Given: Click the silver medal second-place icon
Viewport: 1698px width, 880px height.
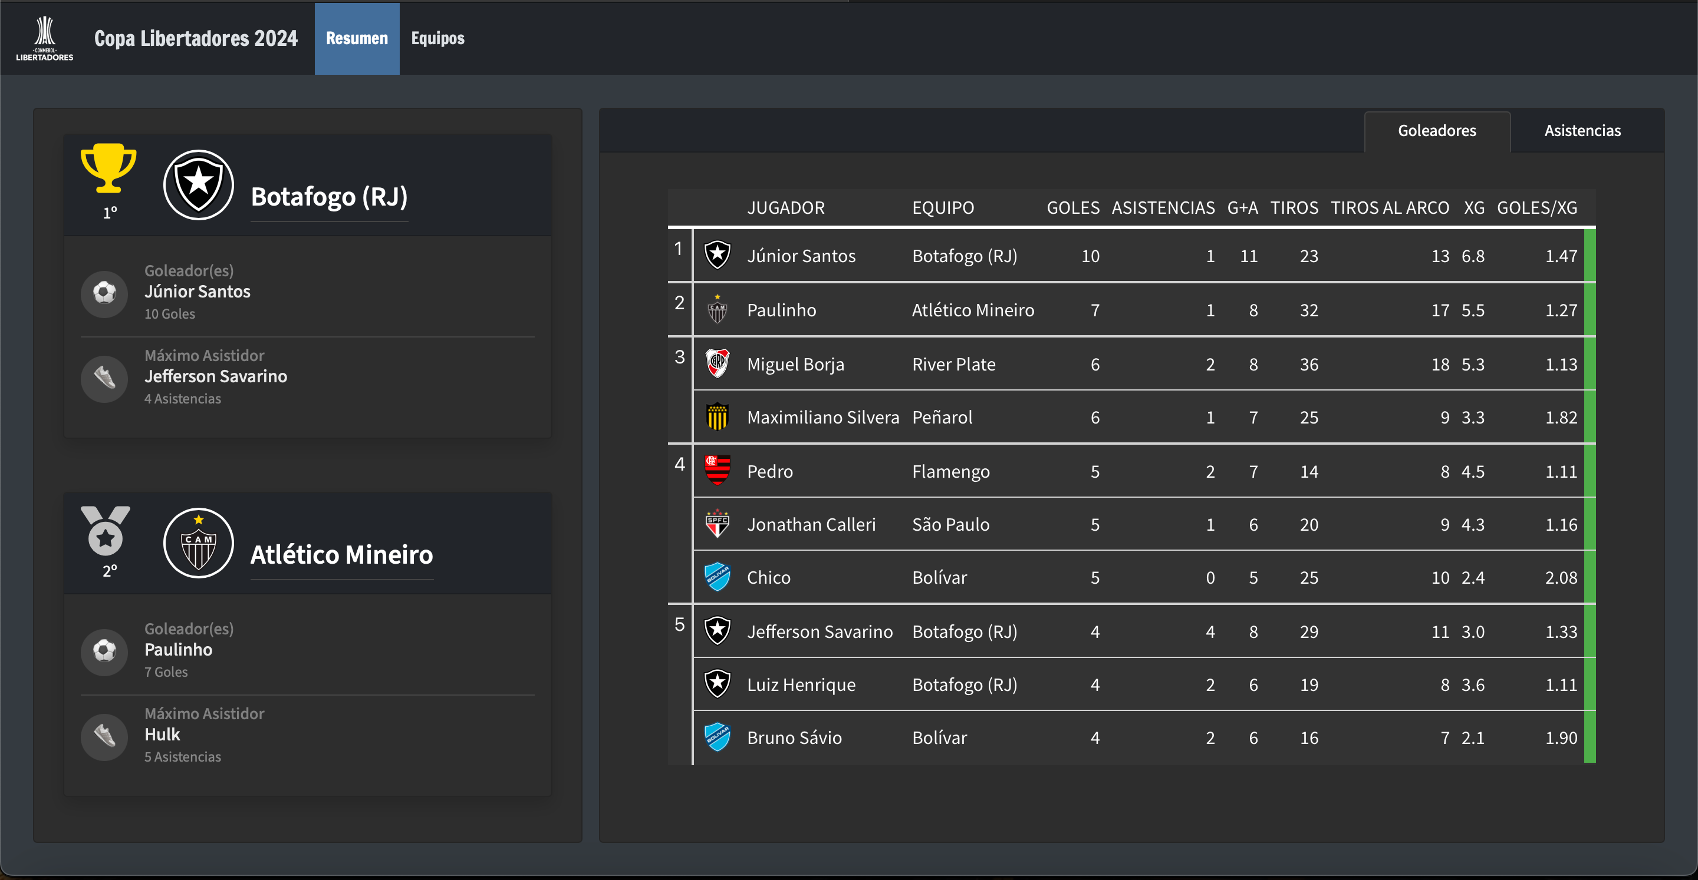Looking at the screenshot, I should (x=106, y=531).
